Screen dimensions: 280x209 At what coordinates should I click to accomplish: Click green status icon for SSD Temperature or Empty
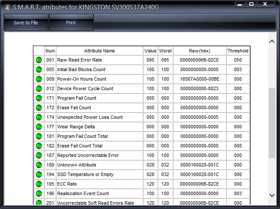[x=39, y=174]
